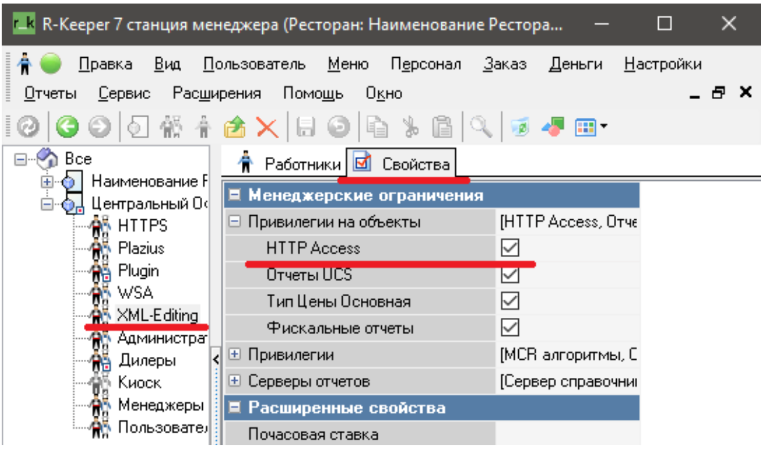The width and height of the screenshot is (764, 456).
Task: Click the Серверы отчетов value cell
Action: point(567,382)
